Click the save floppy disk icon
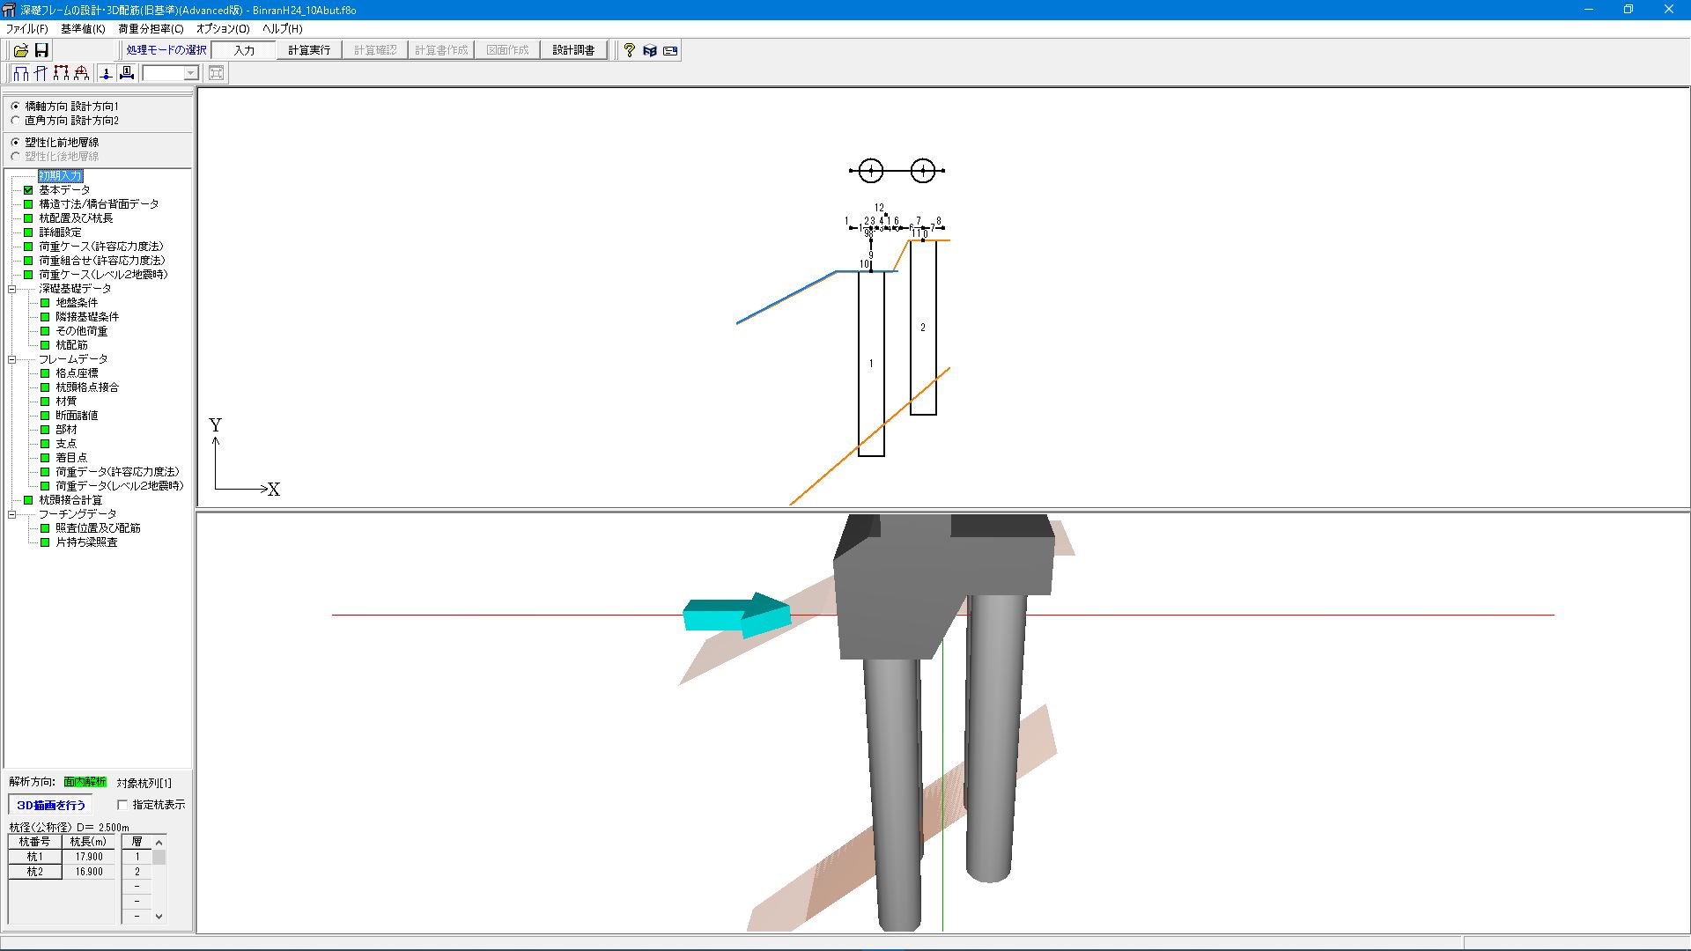This screenshot has width=1691, height=951. click(x=41, y=50)
